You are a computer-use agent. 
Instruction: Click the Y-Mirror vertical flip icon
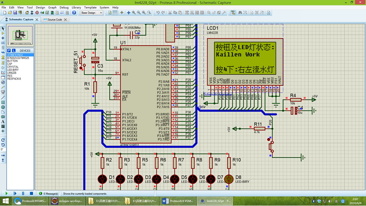pyautogui.click(x=3, y=160)
